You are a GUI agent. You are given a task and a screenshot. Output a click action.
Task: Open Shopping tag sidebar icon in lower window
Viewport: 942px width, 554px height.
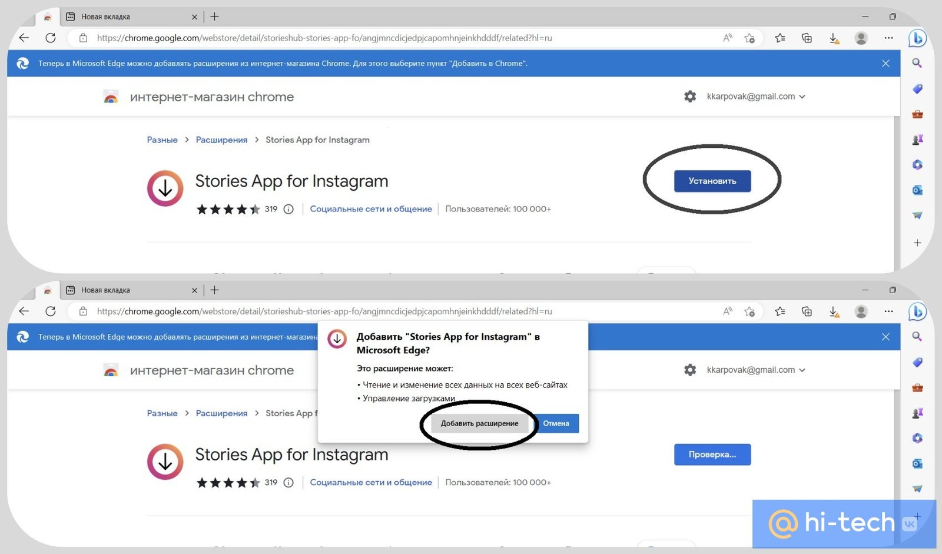click(x=917, y=362)
